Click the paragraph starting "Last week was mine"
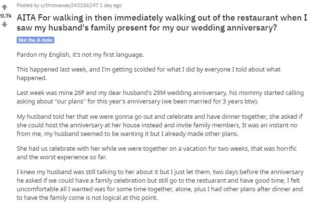The height and width of the screenshot is (206, 310). click(152, 96)
